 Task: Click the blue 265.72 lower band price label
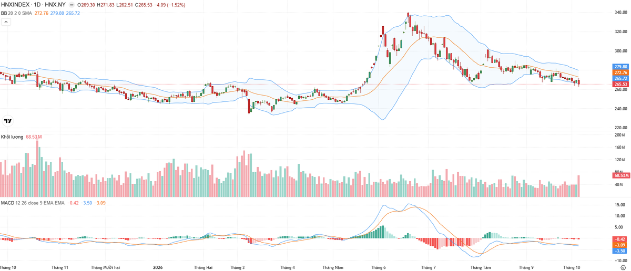click(621, 78)
